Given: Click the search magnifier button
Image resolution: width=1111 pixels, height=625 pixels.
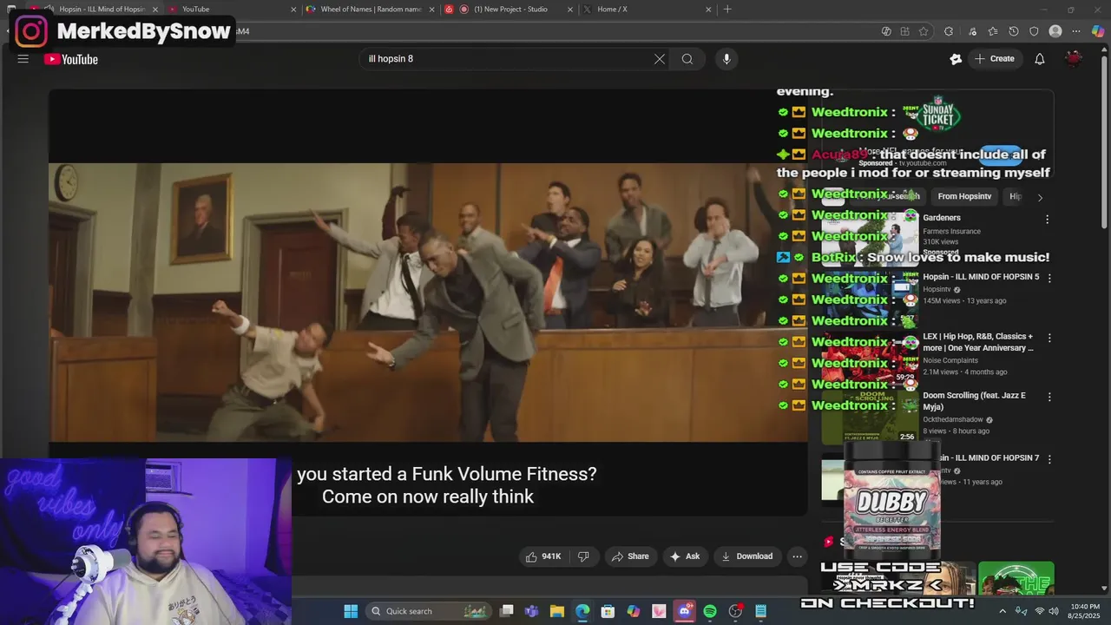Looking at the screenshot, I should click(x=687, y=59).
